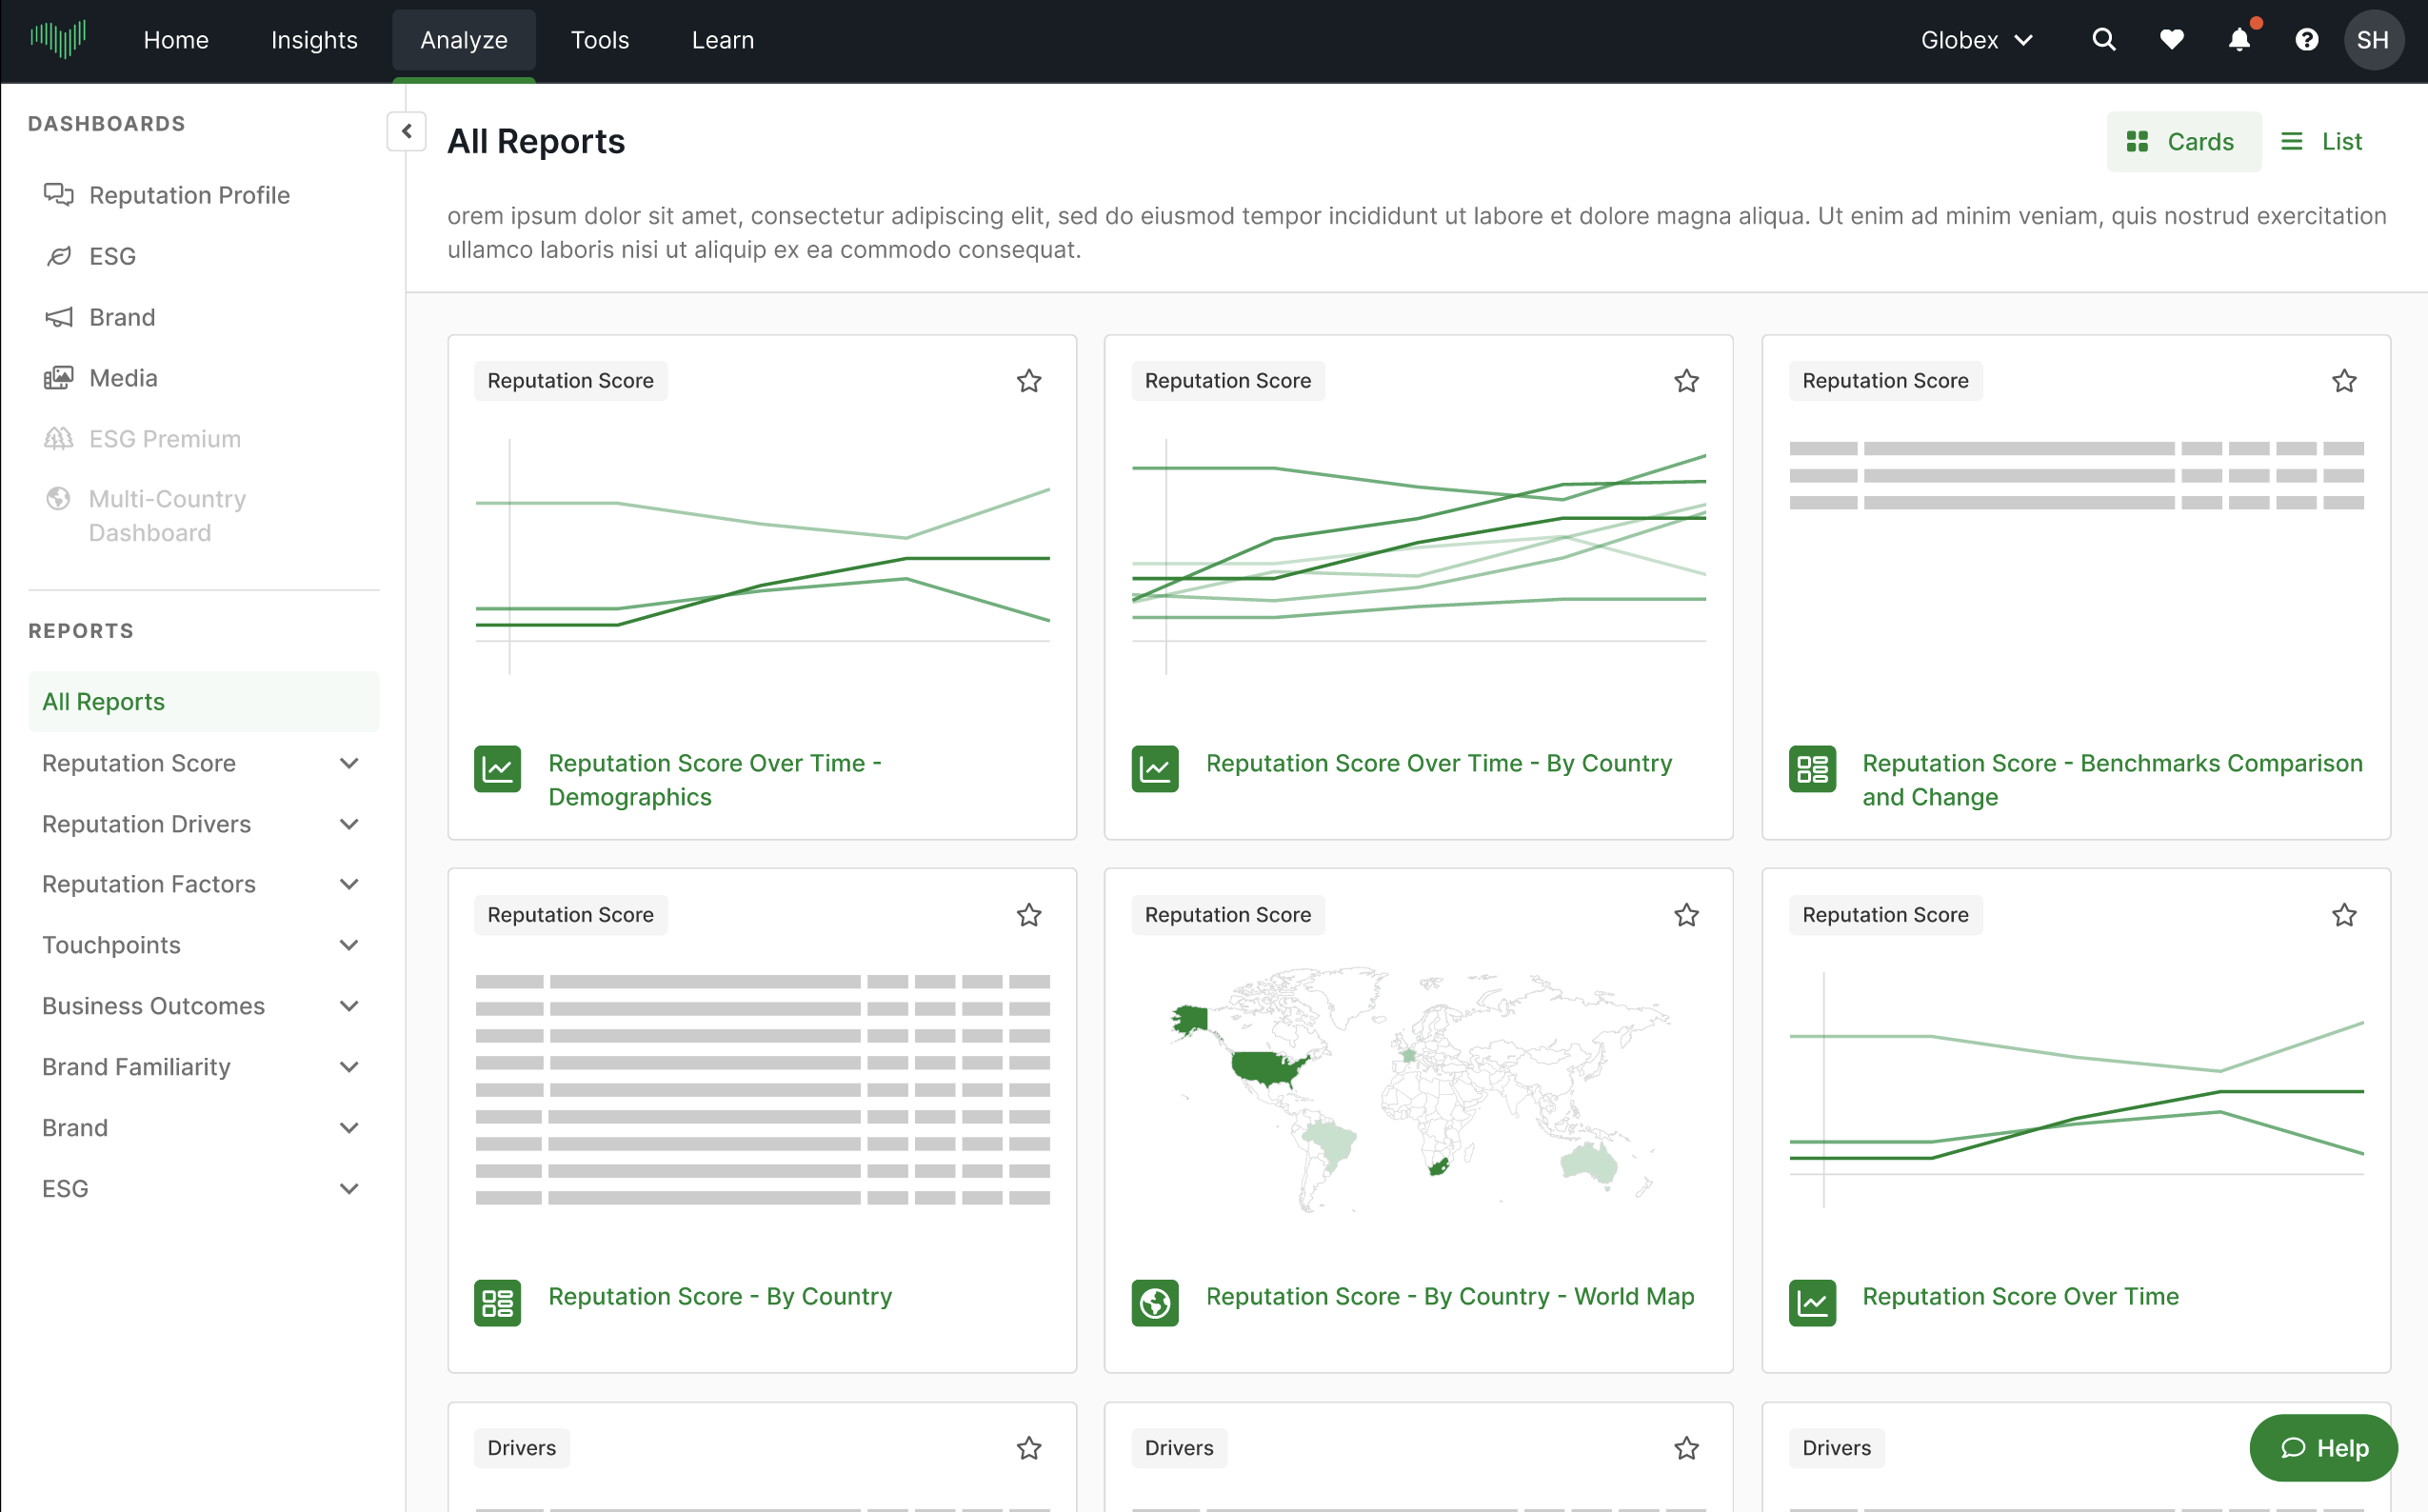
Task: Click the world map report globe icon
Action: (x=1154, y=1302)
